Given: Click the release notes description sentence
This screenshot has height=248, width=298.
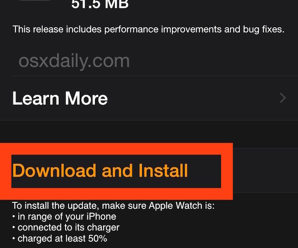Looking at the screenshot, I should click(149, 30).
